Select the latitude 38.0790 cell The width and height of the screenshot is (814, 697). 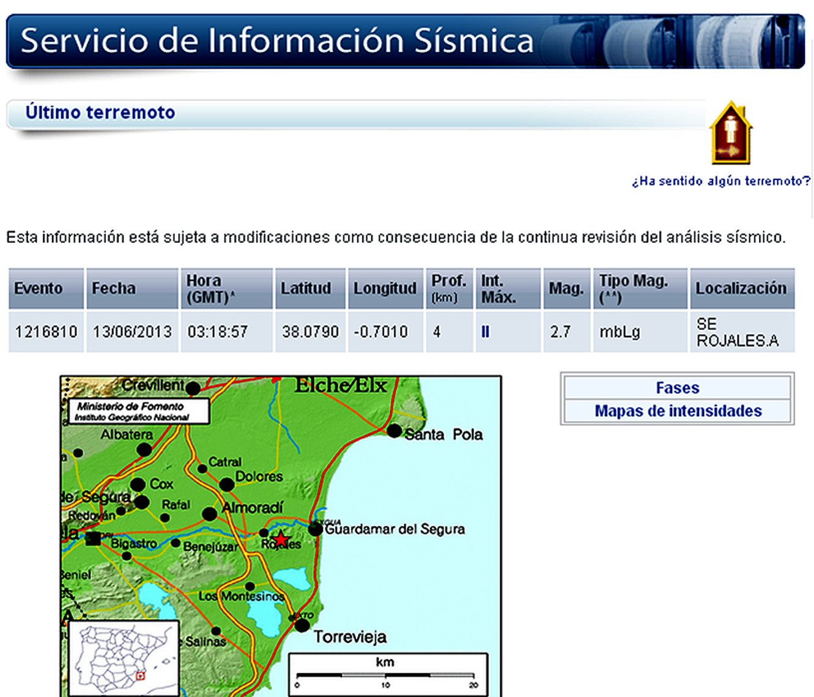click(310, 332)
